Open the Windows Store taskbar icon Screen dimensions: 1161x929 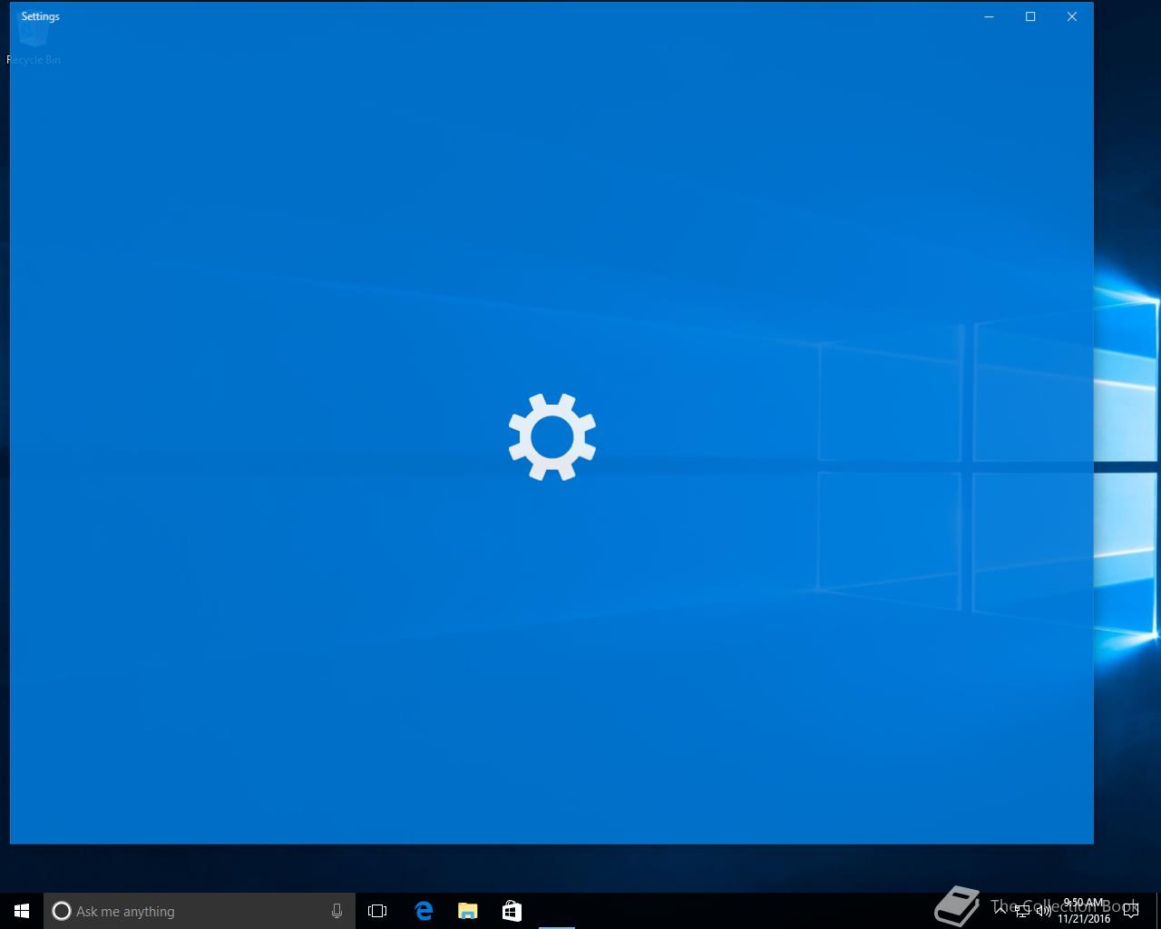tap(512, 911)
